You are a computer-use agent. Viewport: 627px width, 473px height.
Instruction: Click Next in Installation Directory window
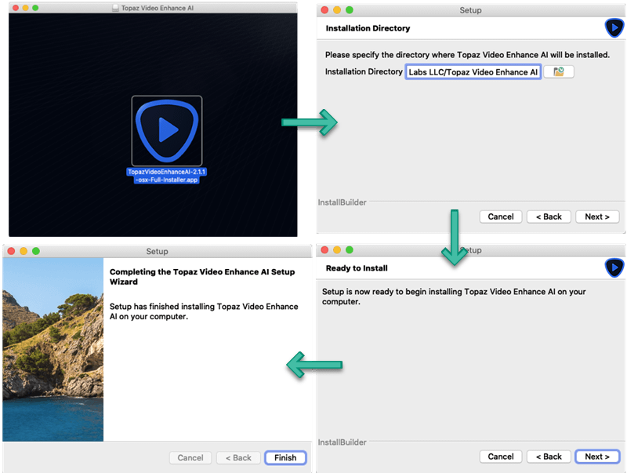pos(597,216)
